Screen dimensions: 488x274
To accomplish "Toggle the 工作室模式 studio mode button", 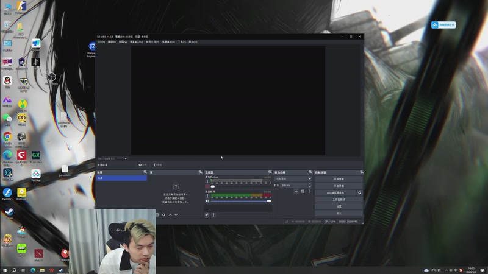I will pos(339,200).
